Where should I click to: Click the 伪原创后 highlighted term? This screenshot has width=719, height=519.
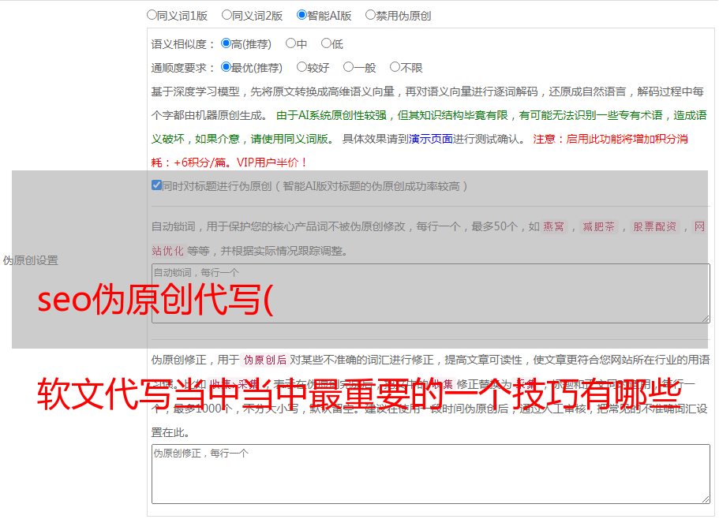click(x=265, y=360)
